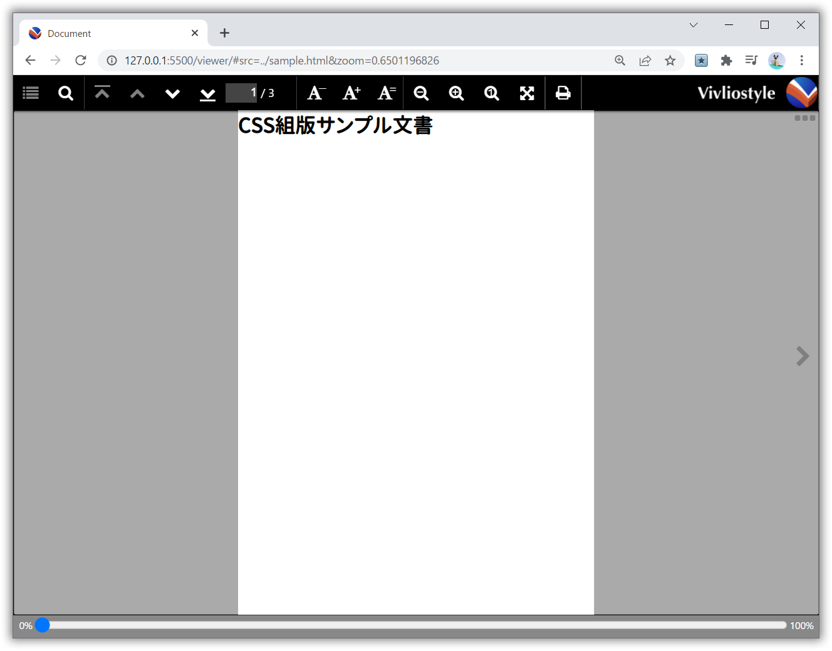Viewport: 832px width, 651px height.
Task: Open the browser tab search dropdown
Action: pyautogui.click(x=693, y=25)
